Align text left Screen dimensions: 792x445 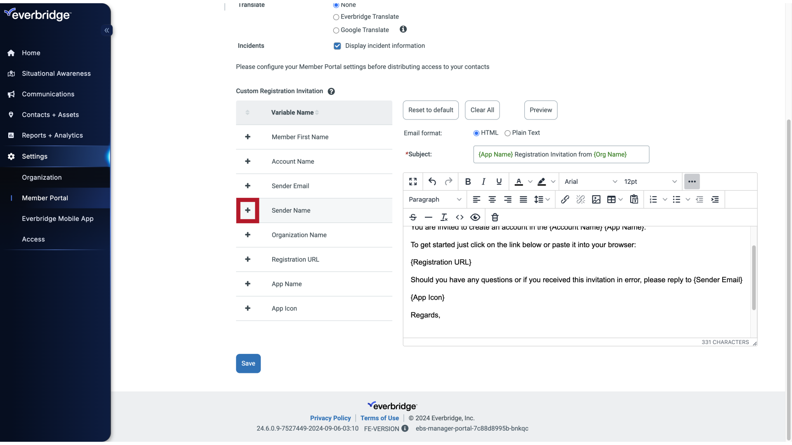point(476,199)
